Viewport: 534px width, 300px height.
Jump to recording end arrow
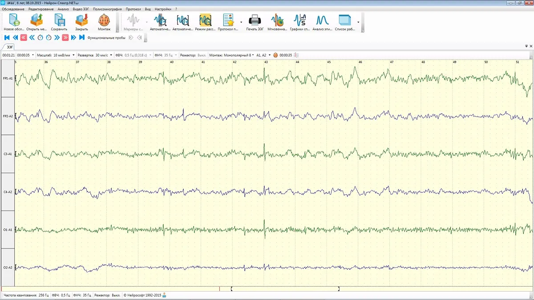click(82, 38)
